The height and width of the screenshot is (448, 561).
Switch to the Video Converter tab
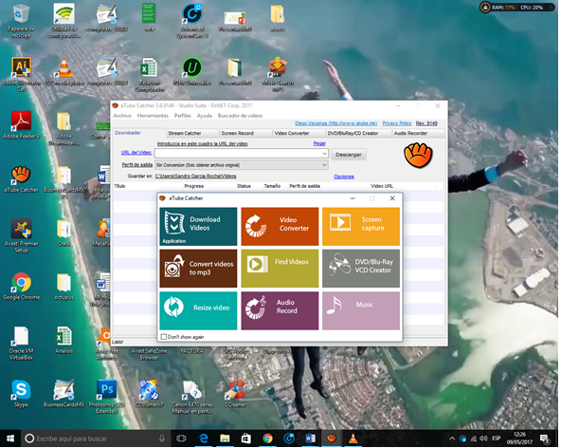pyautogui.click(x=299, y=134)
